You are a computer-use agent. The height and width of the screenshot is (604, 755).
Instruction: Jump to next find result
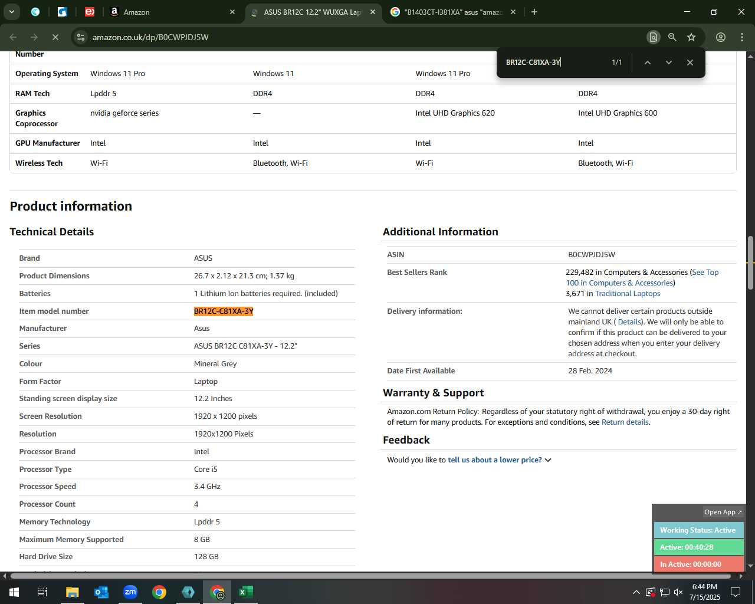pyautogui.click(x=668, y=63)
